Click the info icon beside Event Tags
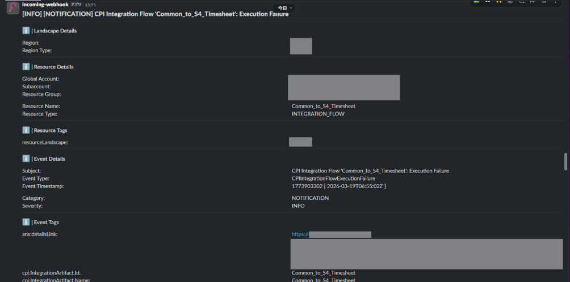 (26, 222)
